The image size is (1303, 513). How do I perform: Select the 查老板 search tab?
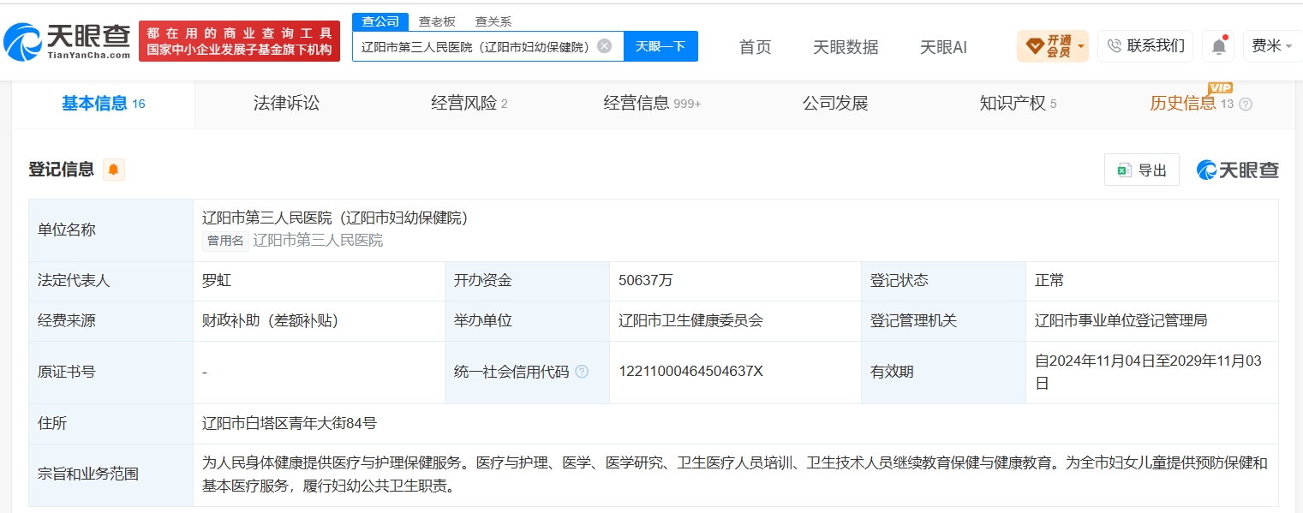click(x=437, y=21)
